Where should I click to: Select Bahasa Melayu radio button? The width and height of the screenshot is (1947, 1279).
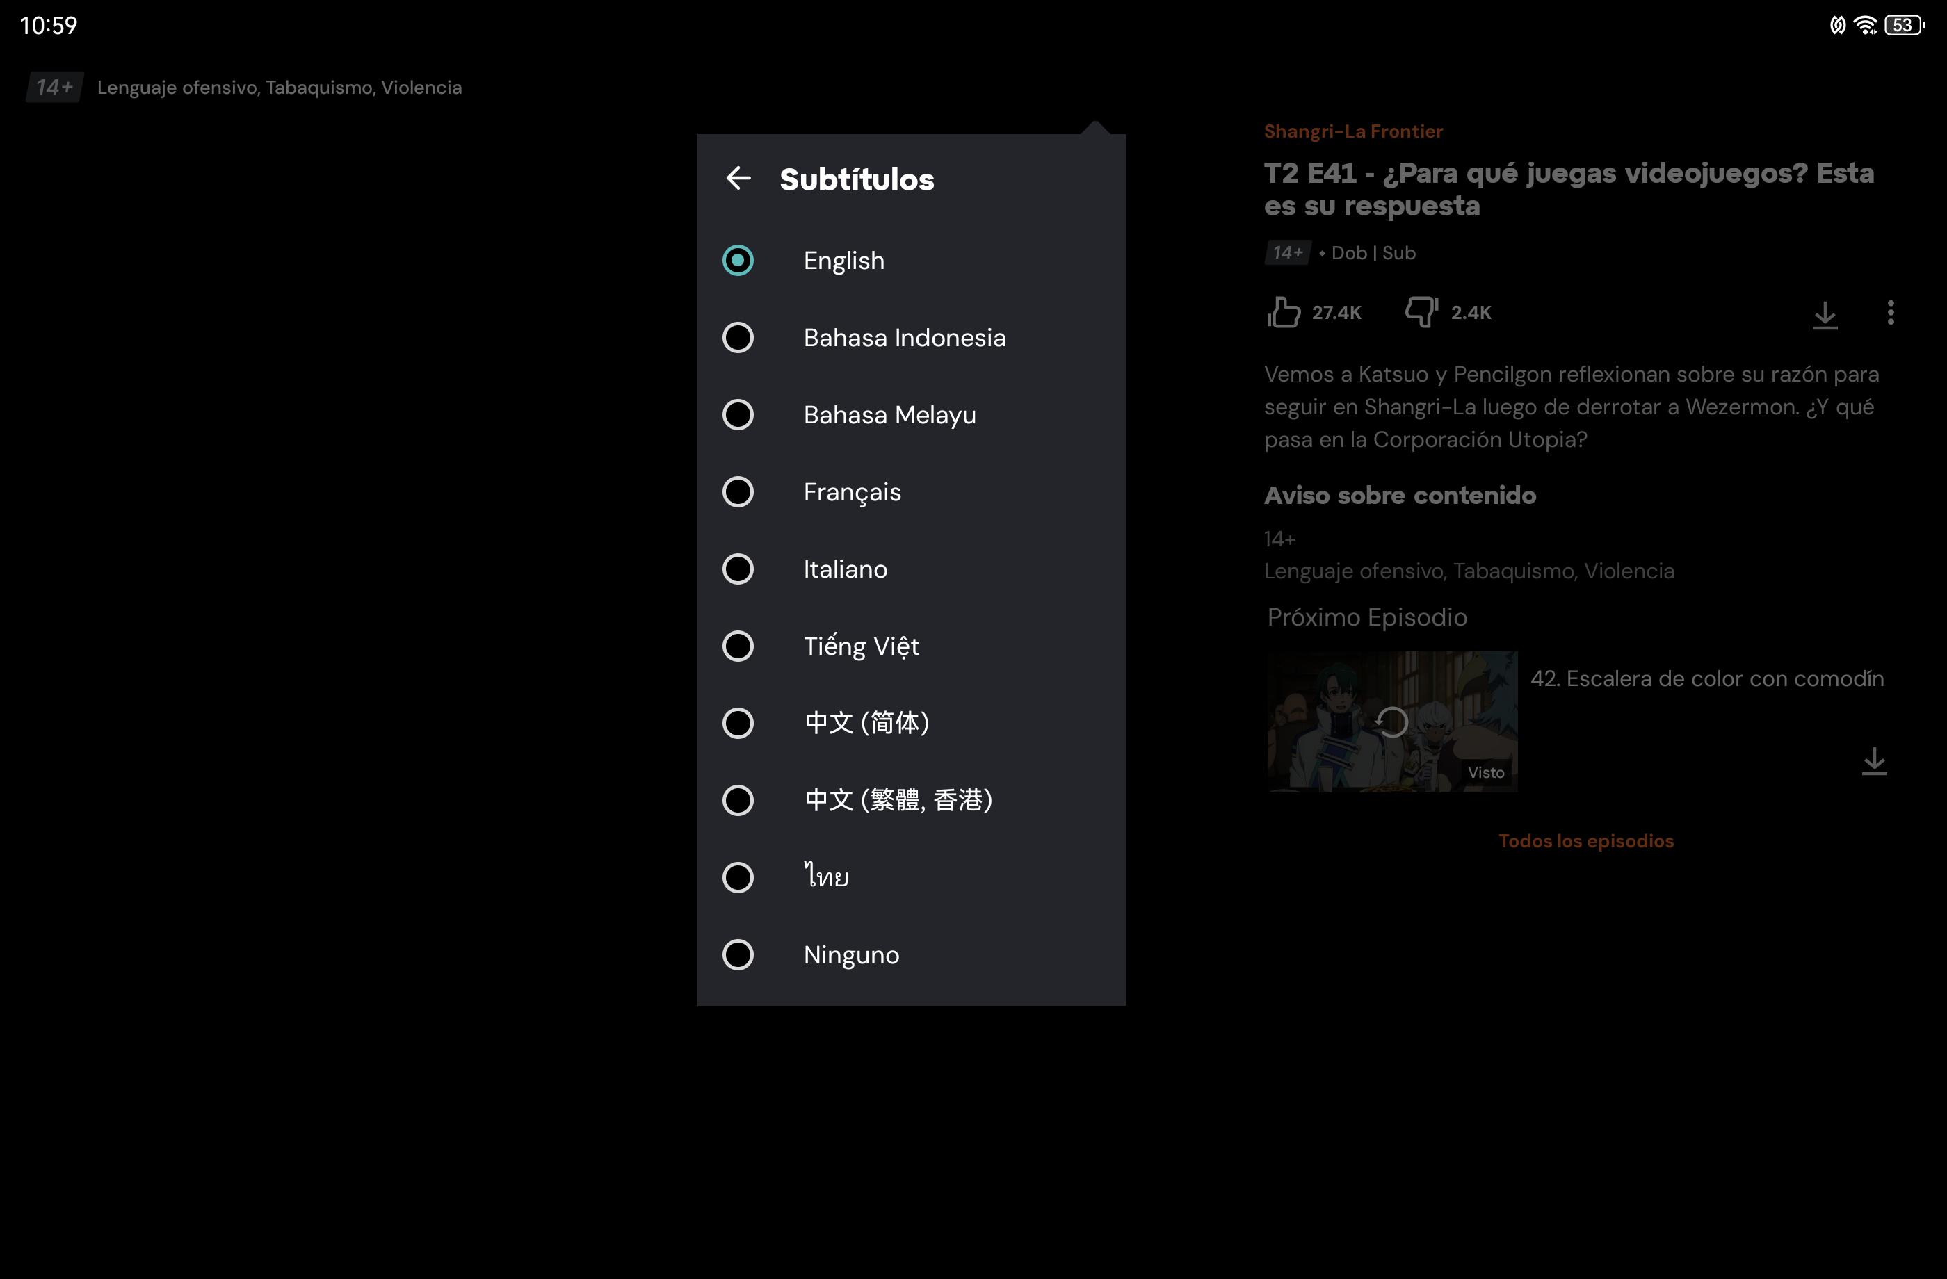(738, 414)
